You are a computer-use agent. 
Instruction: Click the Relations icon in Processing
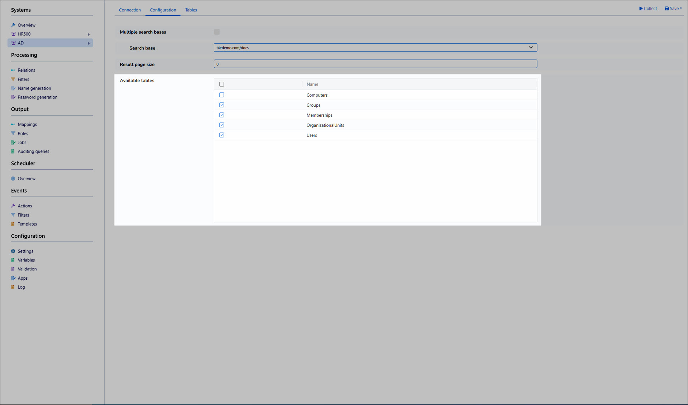[13, 70]
